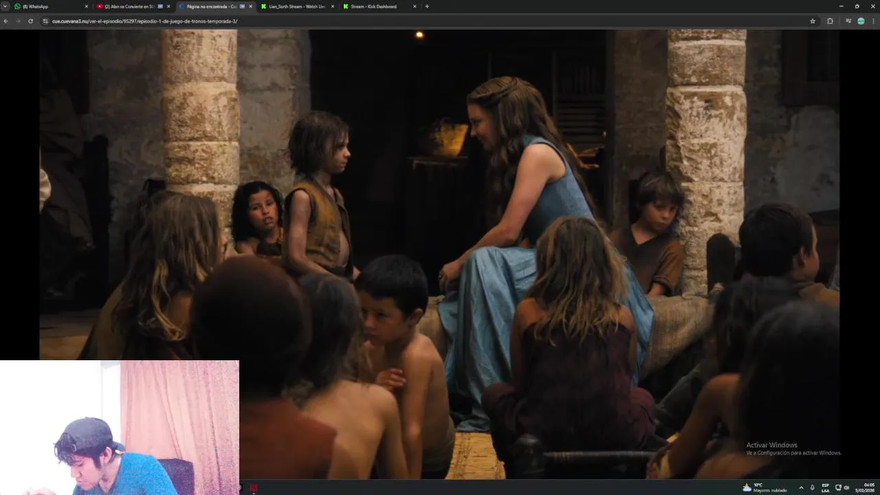Open the media control icon in toolbar
Image resolution: width=880 pixels, height=495 pixels.
click(848, 21)
